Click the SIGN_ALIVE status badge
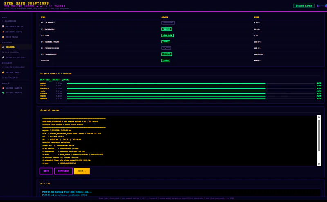Screen dimensions: 327x202 [168, 36]
